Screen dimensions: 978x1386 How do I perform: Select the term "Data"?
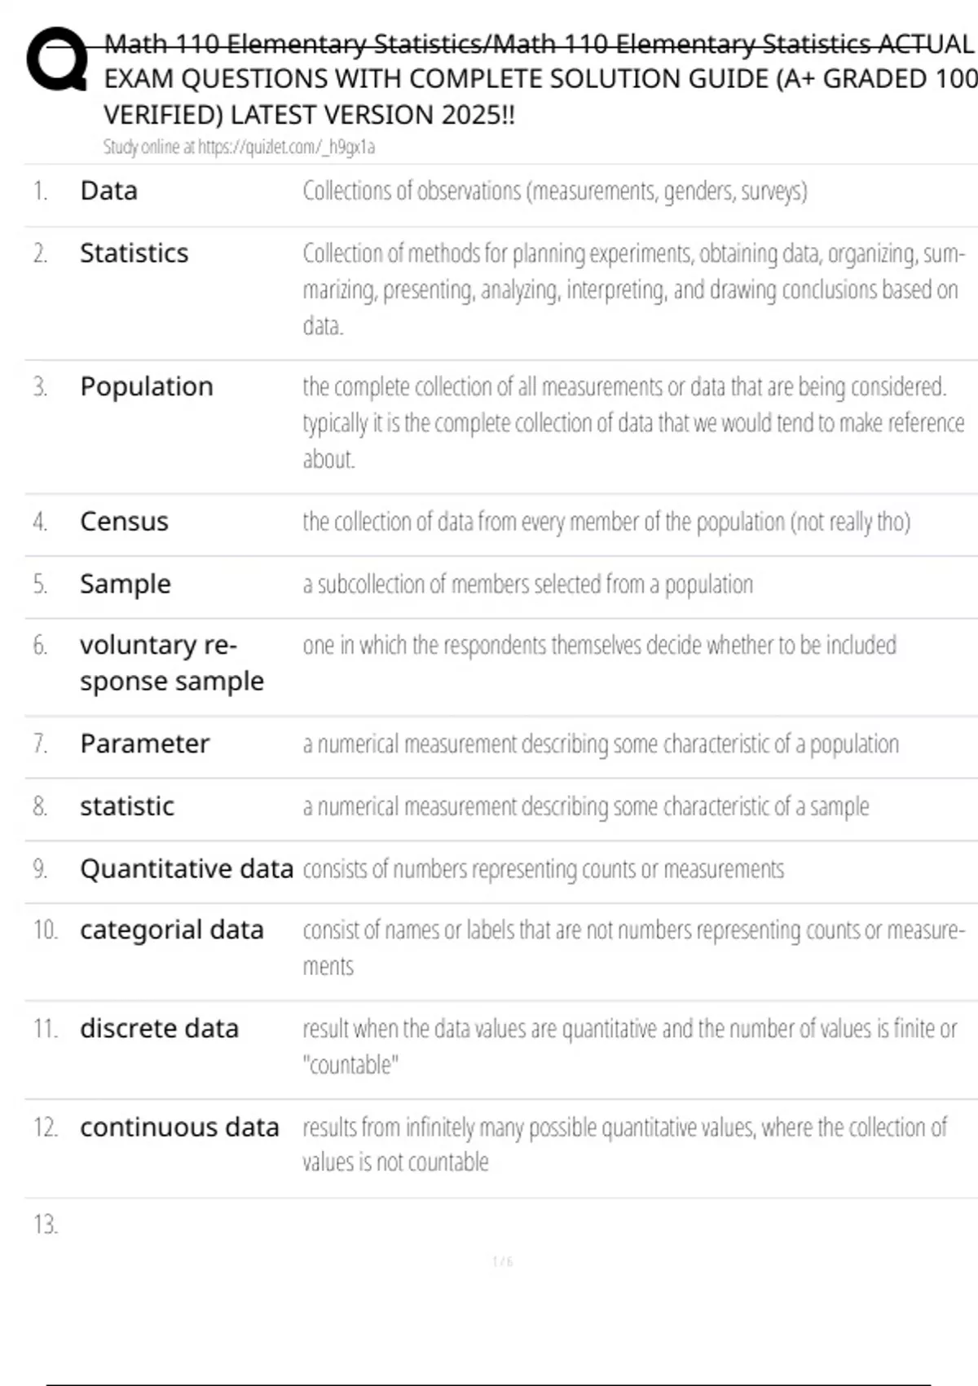point(108,191)
